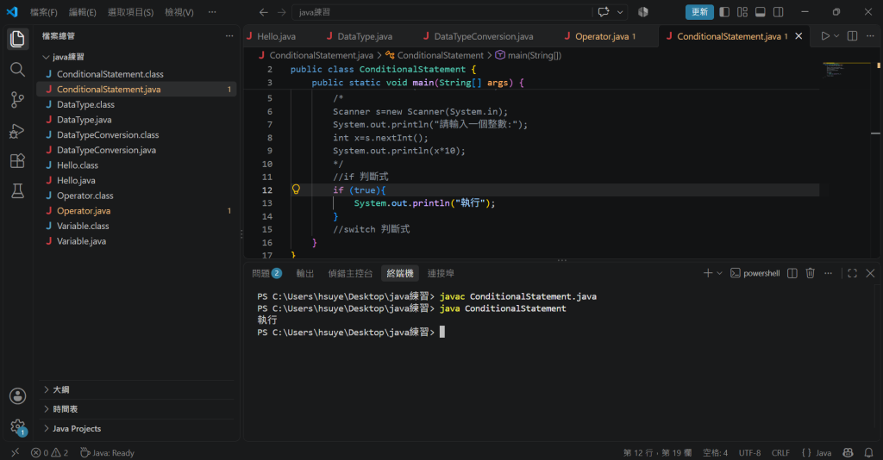883x460 pixels.
Task: Open Hello.java in the file explorer
Action: coord(76,181)
